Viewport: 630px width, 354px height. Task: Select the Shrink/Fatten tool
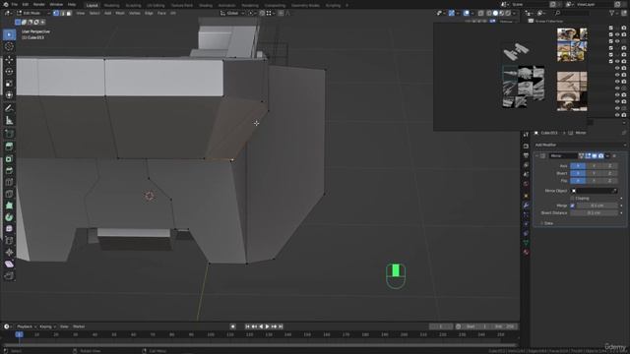coord(9,252)
